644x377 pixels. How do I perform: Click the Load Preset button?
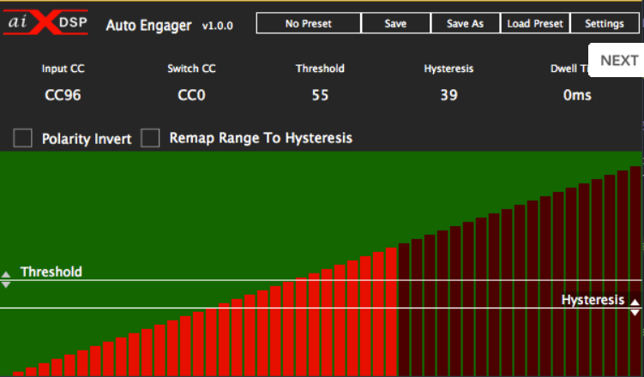[x=535, y=23]
